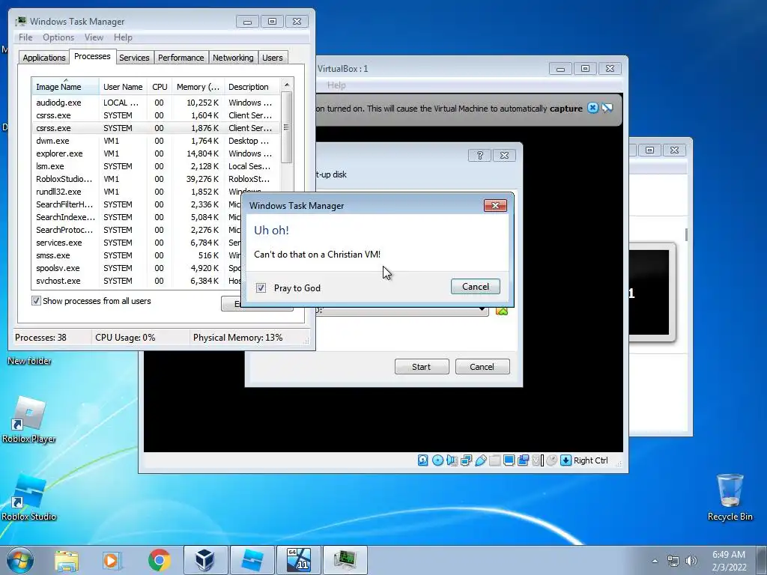Open the Options menu in Task Manager
Screen dimensions: 767x575
point(58,37)
